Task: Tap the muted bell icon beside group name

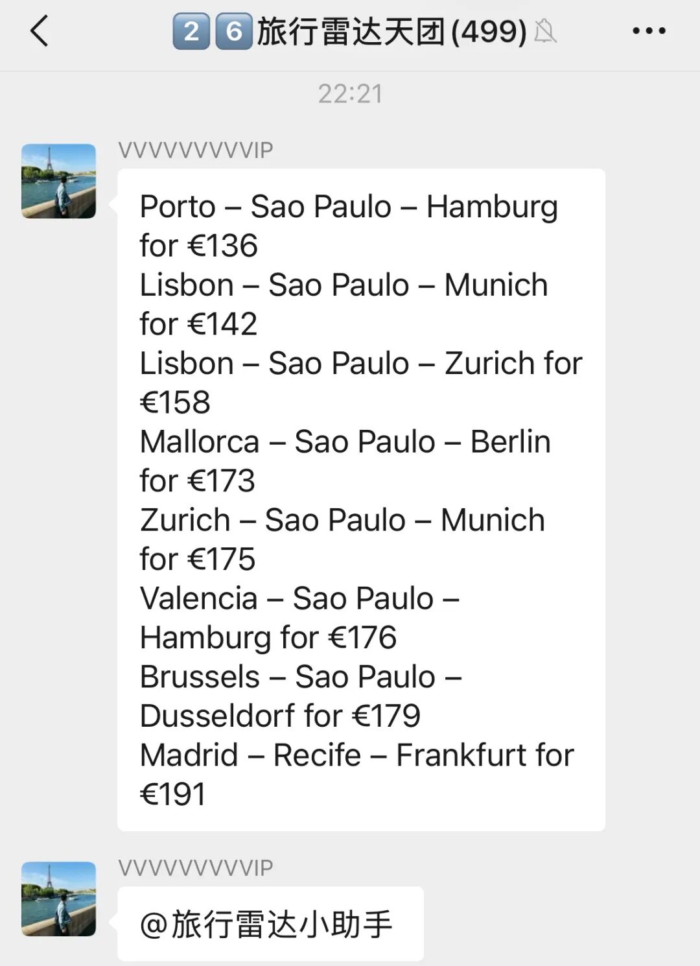Action: click(x=545, y=30)
